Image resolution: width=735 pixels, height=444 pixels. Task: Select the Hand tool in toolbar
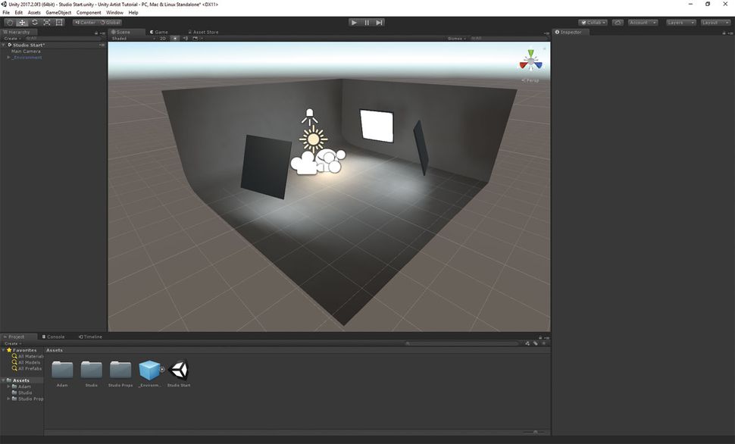10,23
